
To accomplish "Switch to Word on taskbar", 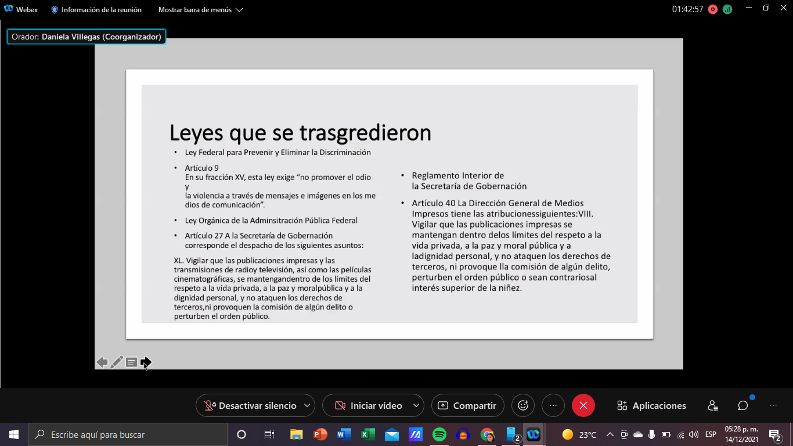I will tap(344, 434).
